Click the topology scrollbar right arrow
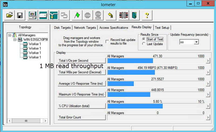Image resolution: width=216 pixels, height=132 pixels. point(45,121)
